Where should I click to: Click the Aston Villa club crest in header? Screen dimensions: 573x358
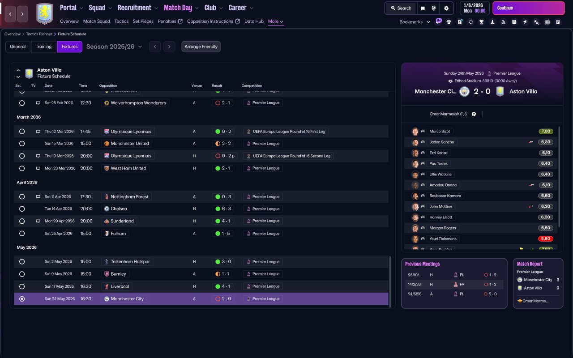point(44,14)
